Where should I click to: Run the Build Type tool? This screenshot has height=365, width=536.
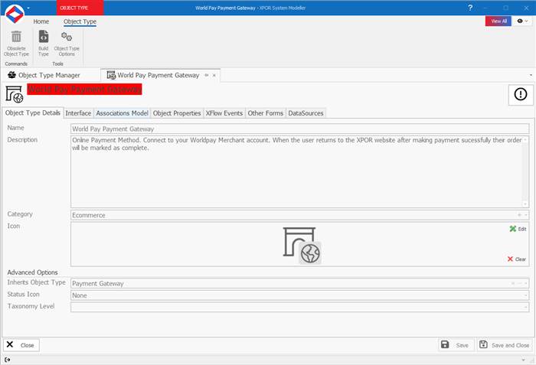point(44,44)
